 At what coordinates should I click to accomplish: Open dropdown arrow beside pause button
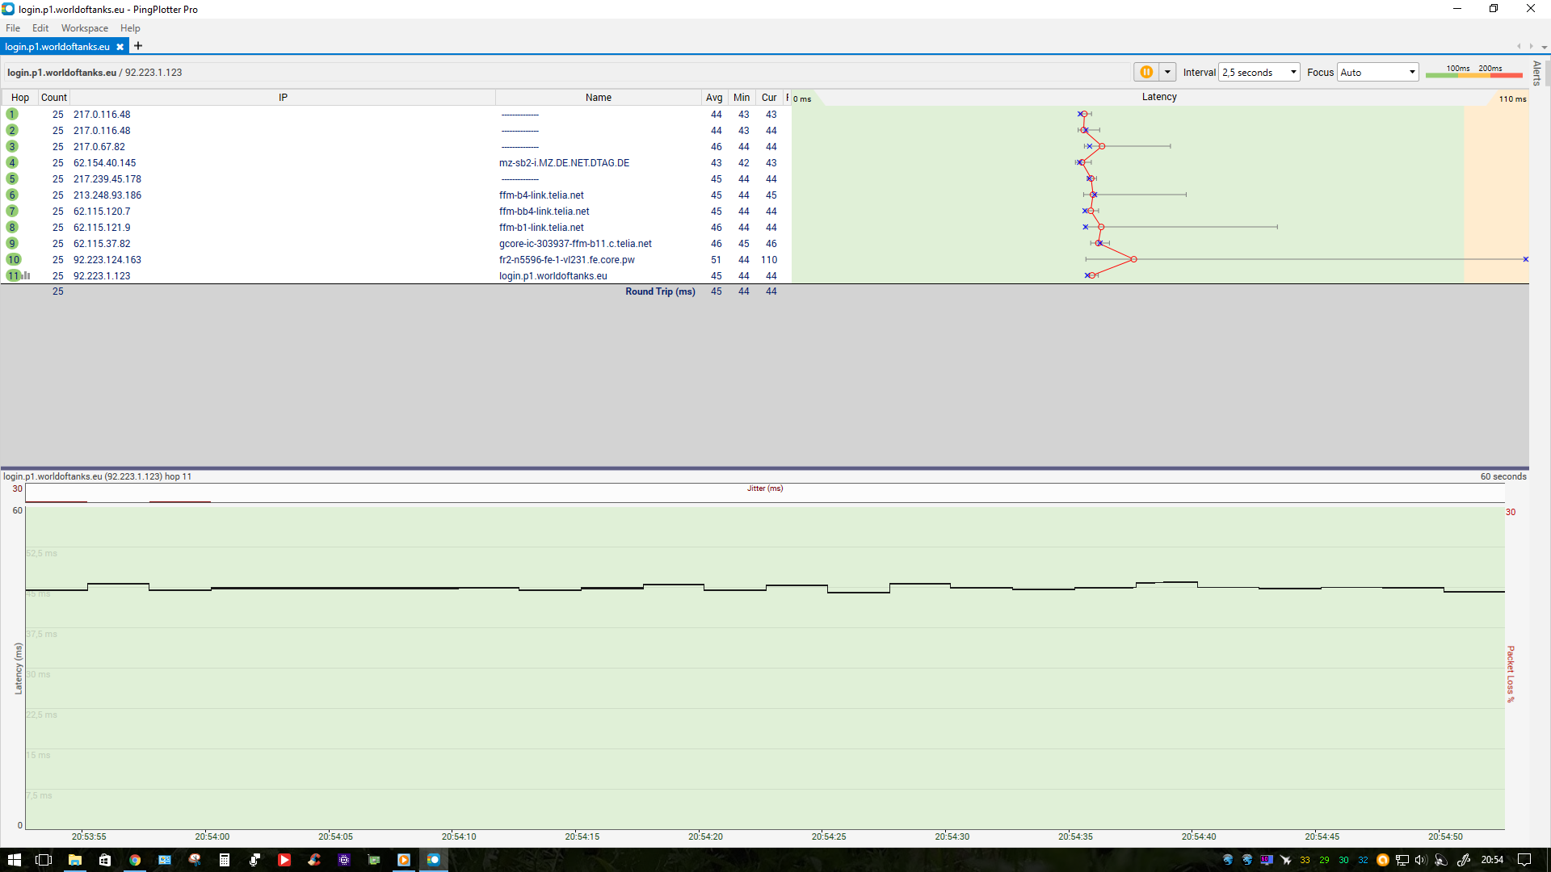[x=1167, y=72]
